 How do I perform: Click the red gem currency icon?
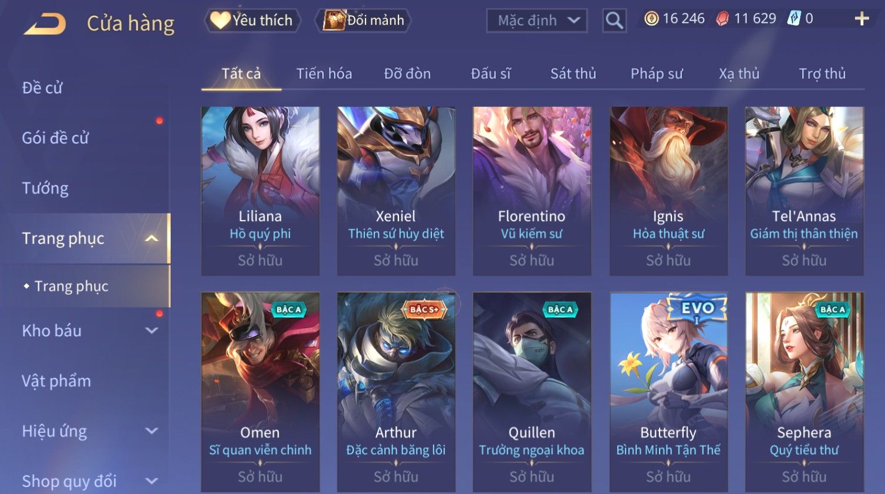pos(722,19)
